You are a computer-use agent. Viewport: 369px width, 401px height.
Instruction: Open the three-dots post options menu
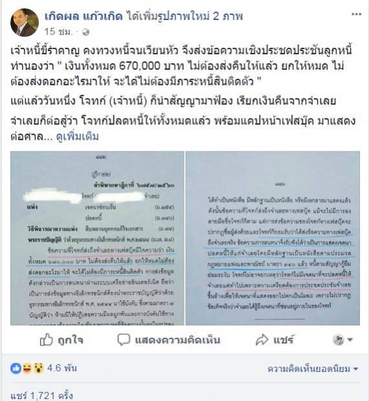(356, 14)
